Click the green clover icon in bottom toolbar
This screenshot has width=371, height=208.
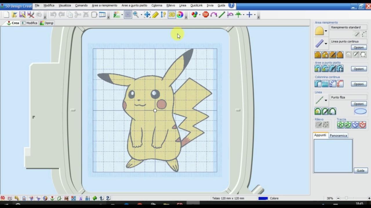tap(94, 198)
